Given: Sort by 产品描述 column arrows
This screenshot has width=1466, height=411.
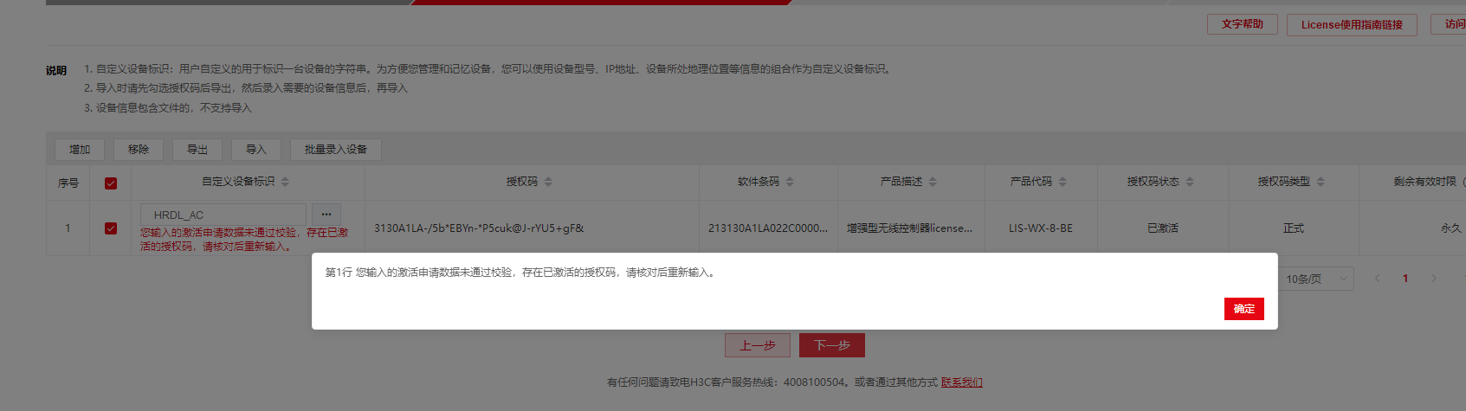Looking at the screenshot, I should tap(933, 182).
